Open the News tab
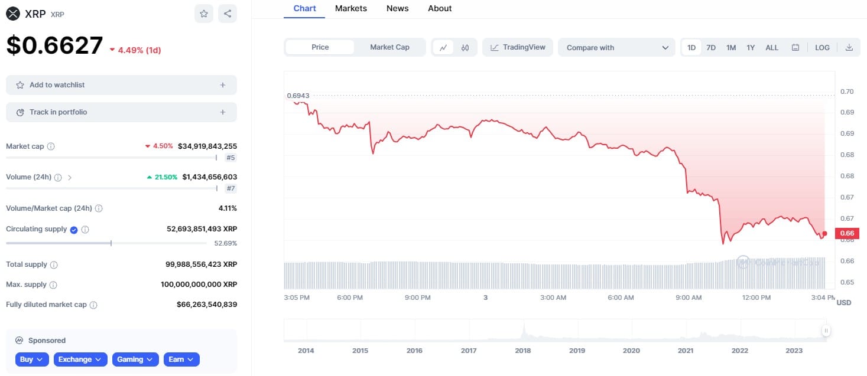Image resolution: width=867 pixels, height=376 pixels. pos(397,8)
